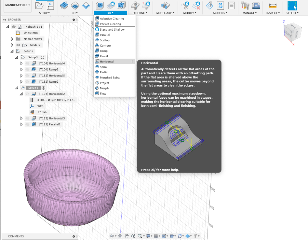Select the 37.3kb toolpath size row
Viewport: 308px width, 240px height.
39,112
